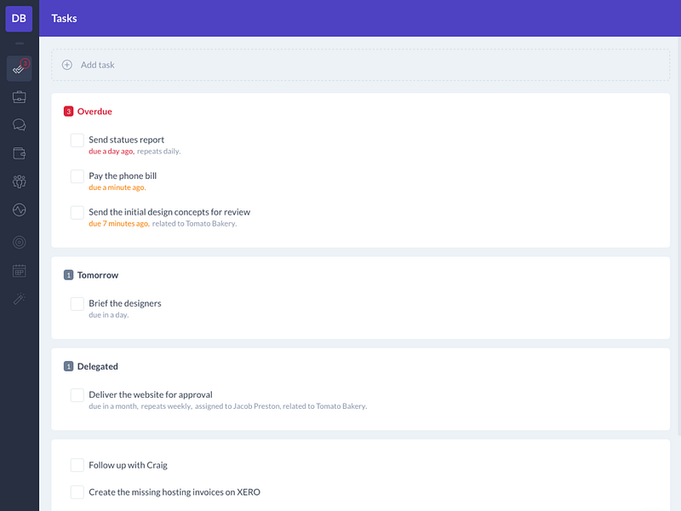Mark Brief the designers as done
This screenshot has height=511, width=681.
77,304
